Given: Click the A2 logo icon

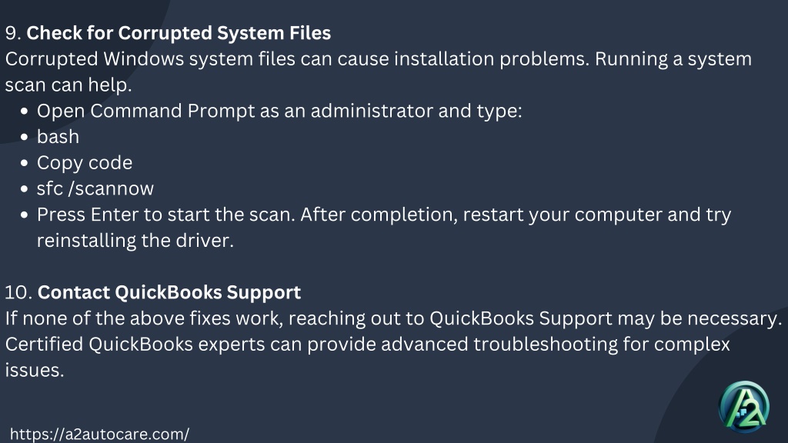Looking at the screenshot, I should click(744, 406).
